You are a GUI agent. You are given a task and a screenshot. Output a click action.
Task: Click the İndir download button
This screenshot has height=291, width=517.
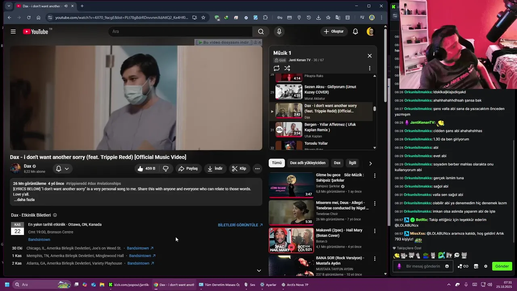[215, 169]
